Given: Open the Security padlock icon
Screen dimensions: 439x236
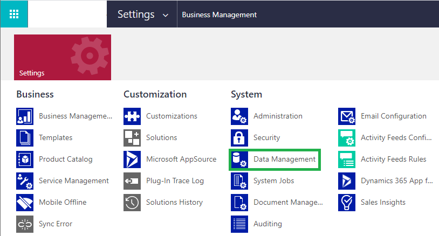Looking at the screenshot, I should [239, 138].
